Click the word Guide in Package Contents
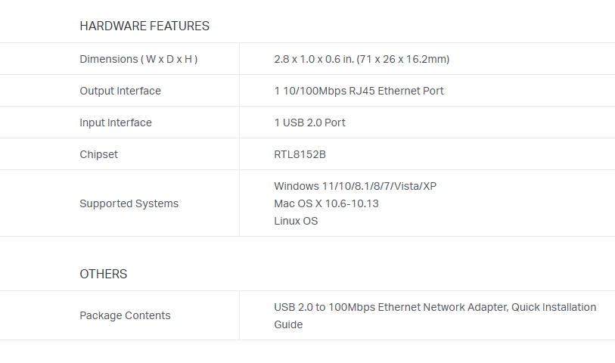 pyautogui.click(x=288, y=324)
